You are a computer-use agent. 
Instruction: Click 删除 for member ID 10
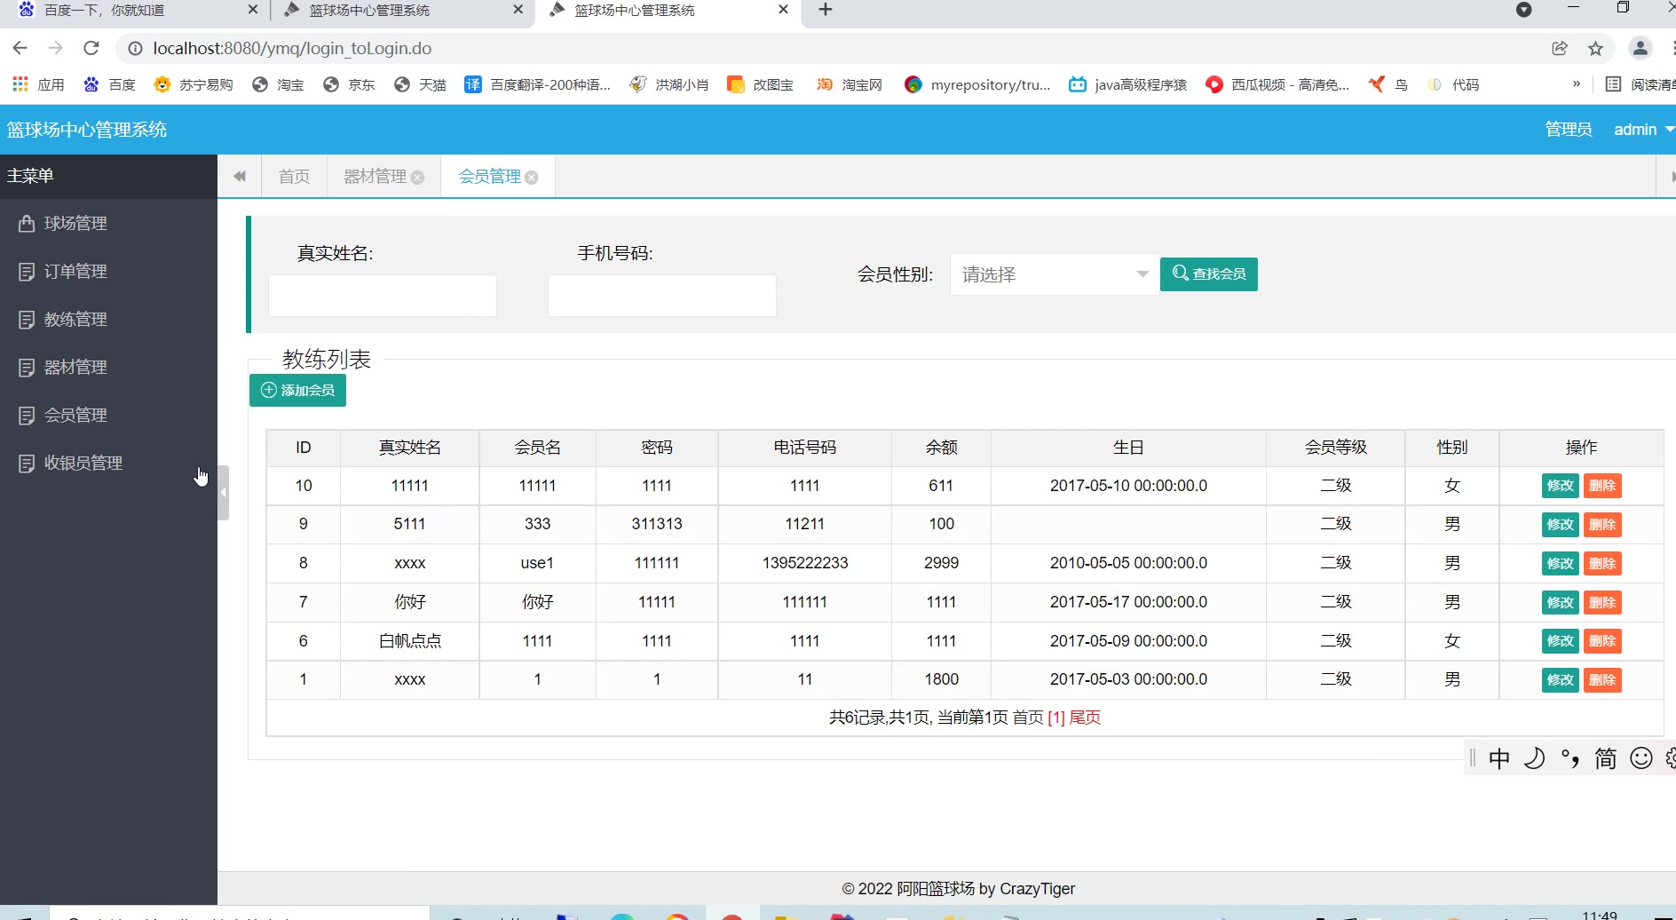click(1602, 486)
